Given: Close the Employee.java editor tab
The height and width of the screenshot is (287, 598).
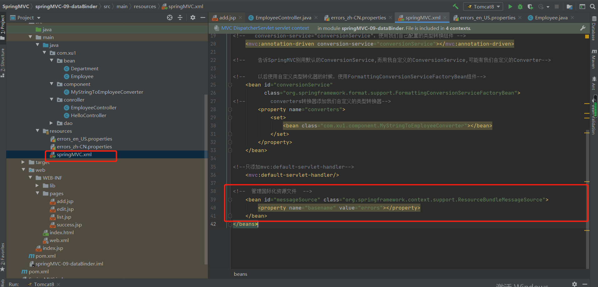Looking at the screenshot, I should pos(572,18).
